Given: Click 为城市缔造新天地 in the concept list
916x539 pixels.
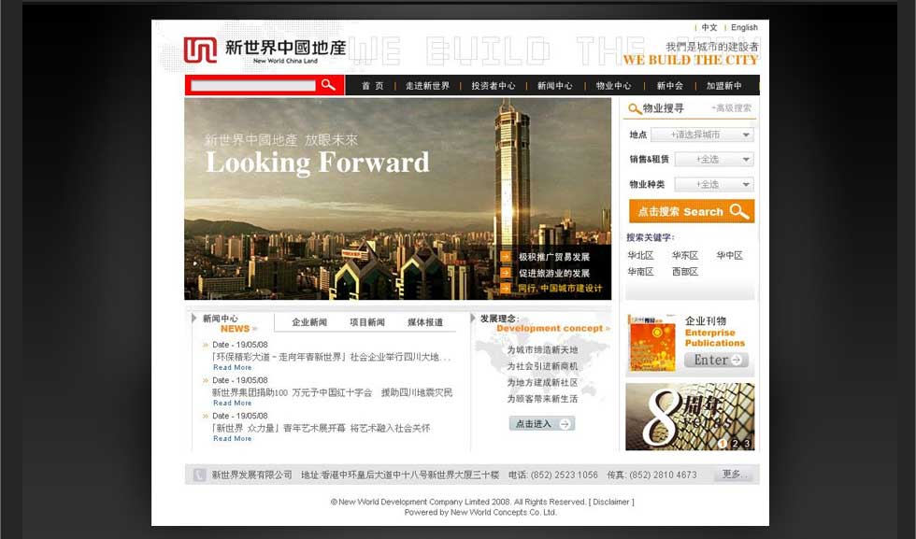Looking at the screenshot, I should [x=542, y=349].
